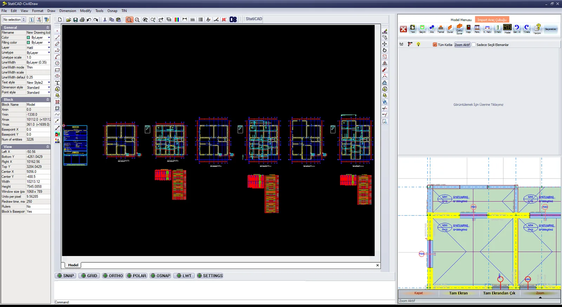
Task: Select the Text tool in draw toolbar
Action: click(57, 83)
